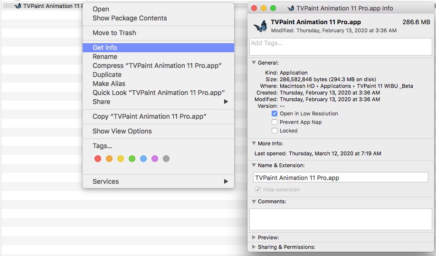Click inside the Comments text box
The image size is (436, 256).
(341, 219)
